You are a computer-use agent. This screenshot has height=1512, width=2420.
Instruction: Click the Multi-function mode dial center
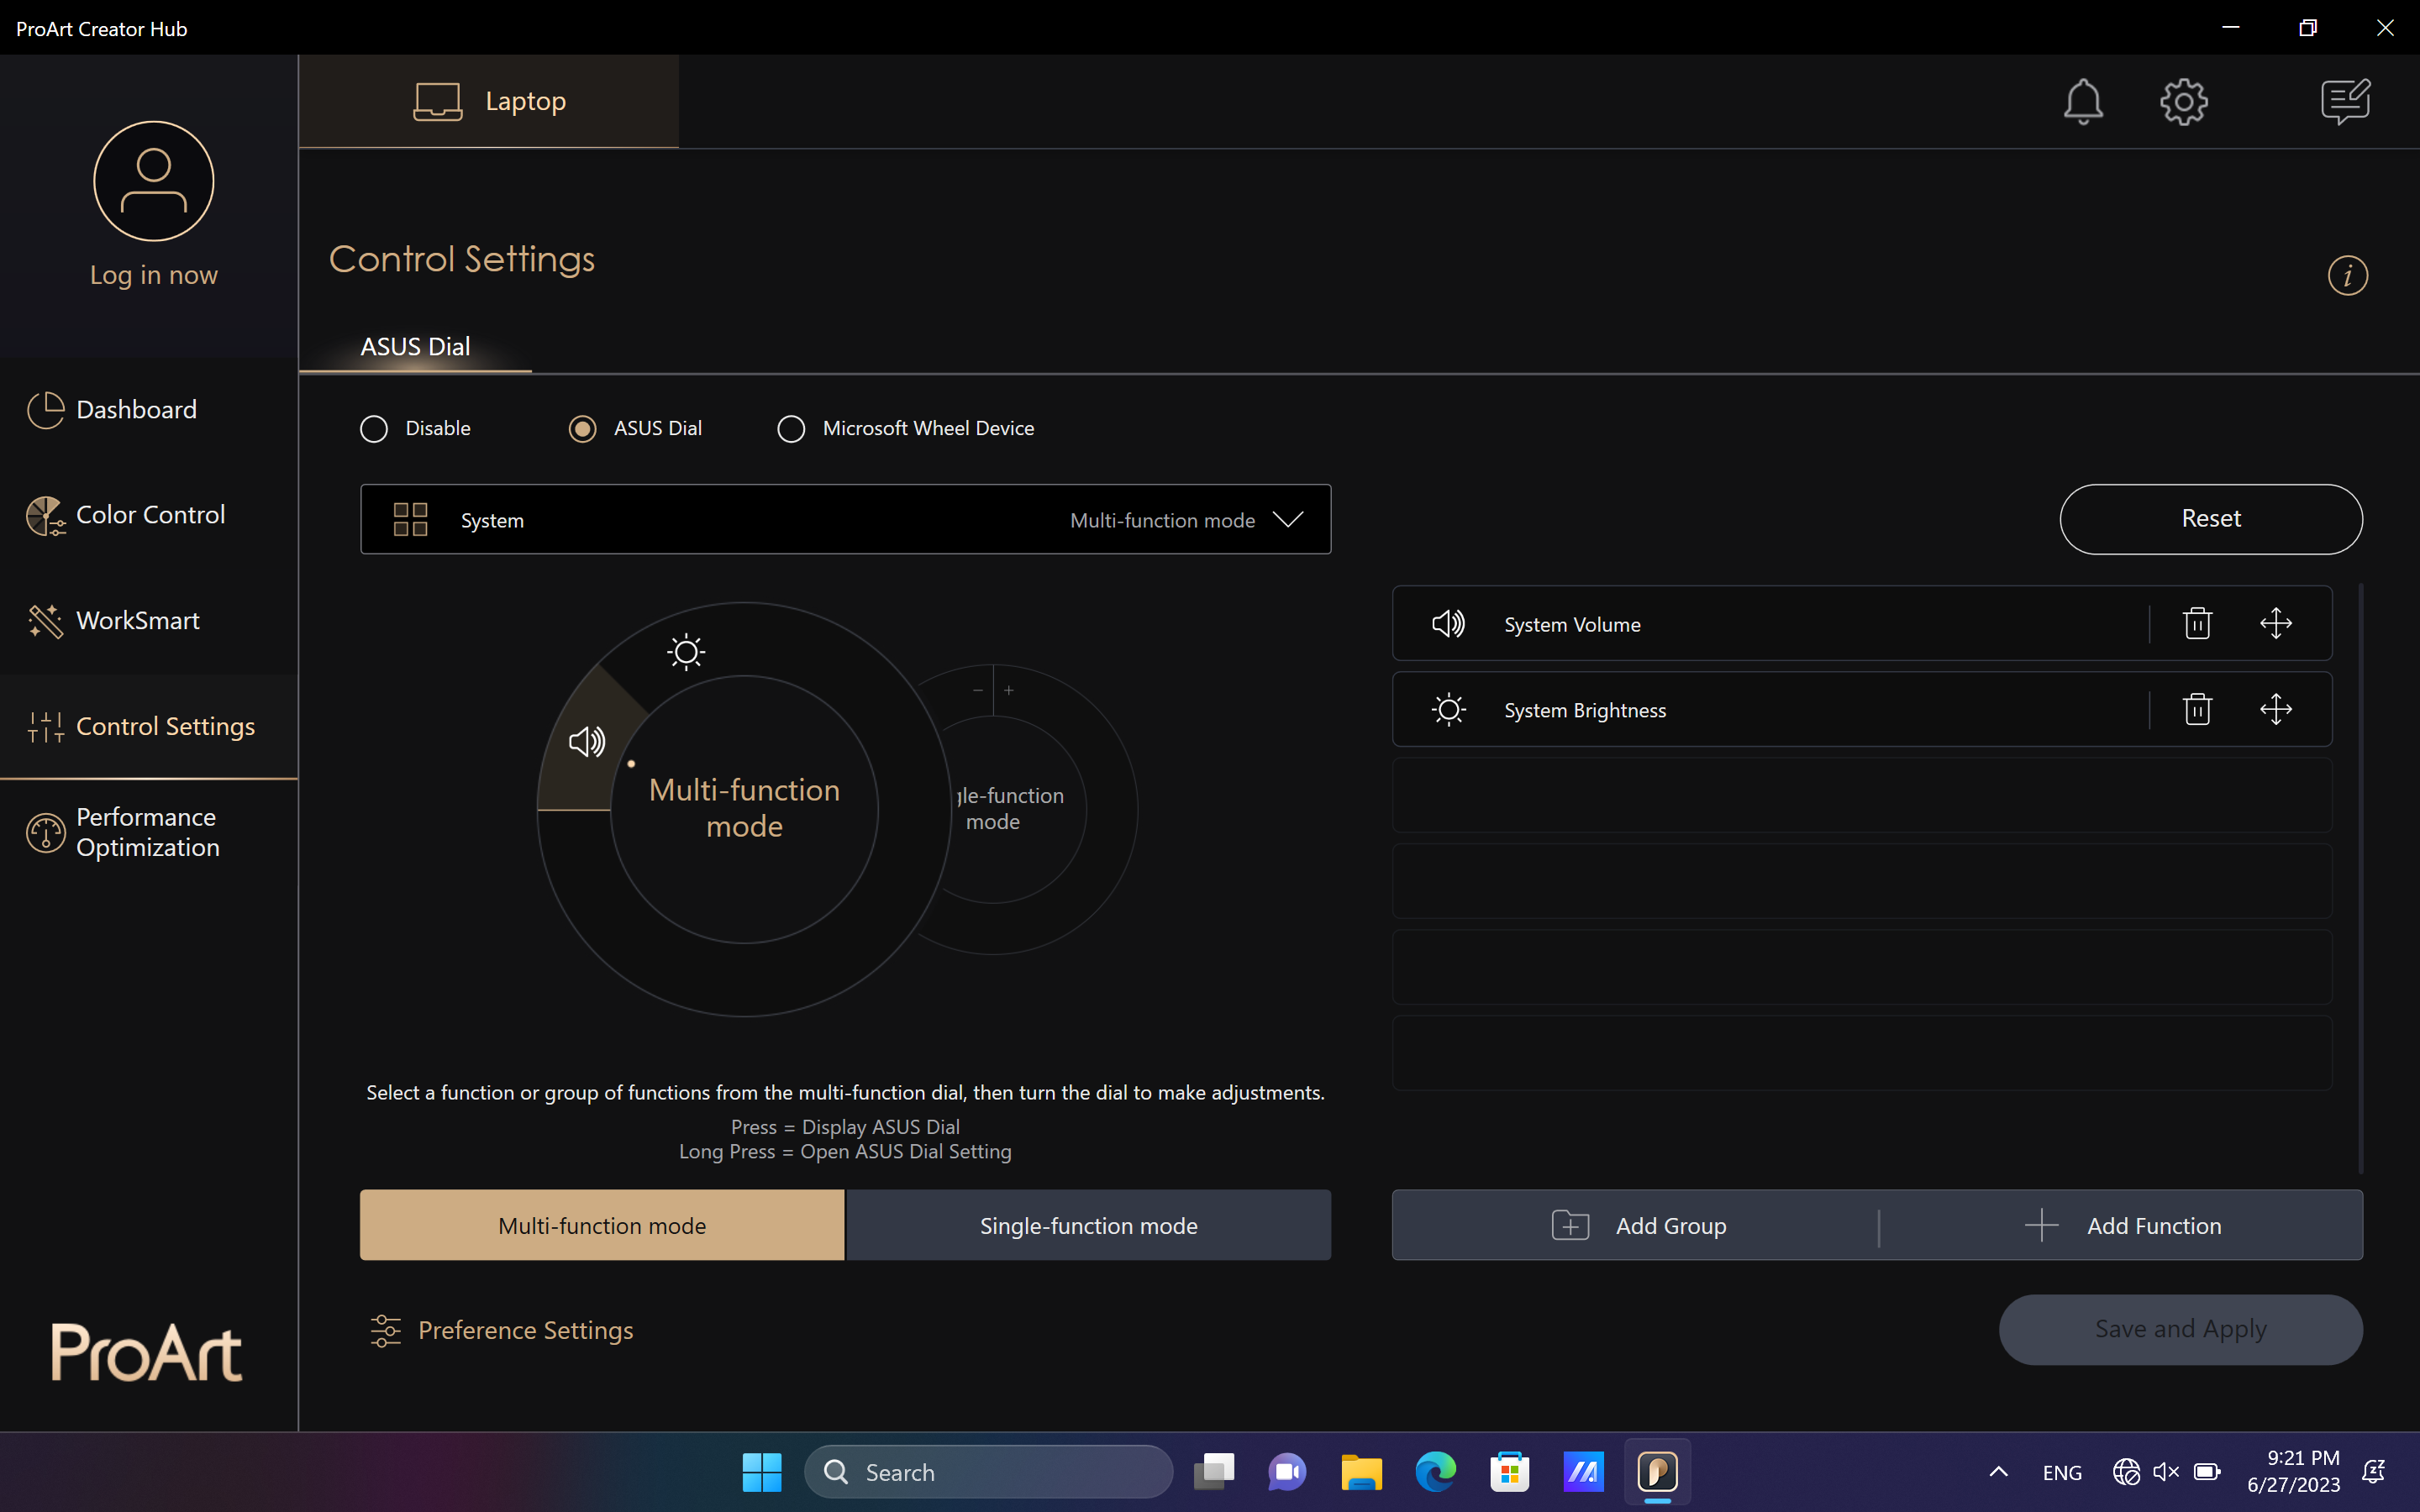(744, 808)
